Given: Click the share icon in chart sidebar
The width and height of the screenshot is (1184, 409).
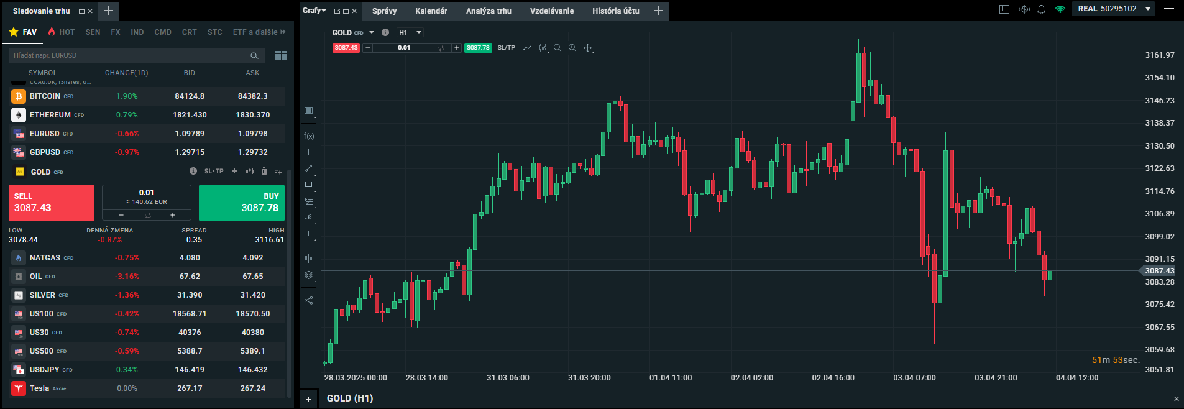Looking at the screenshot, I should coord(308,300).
